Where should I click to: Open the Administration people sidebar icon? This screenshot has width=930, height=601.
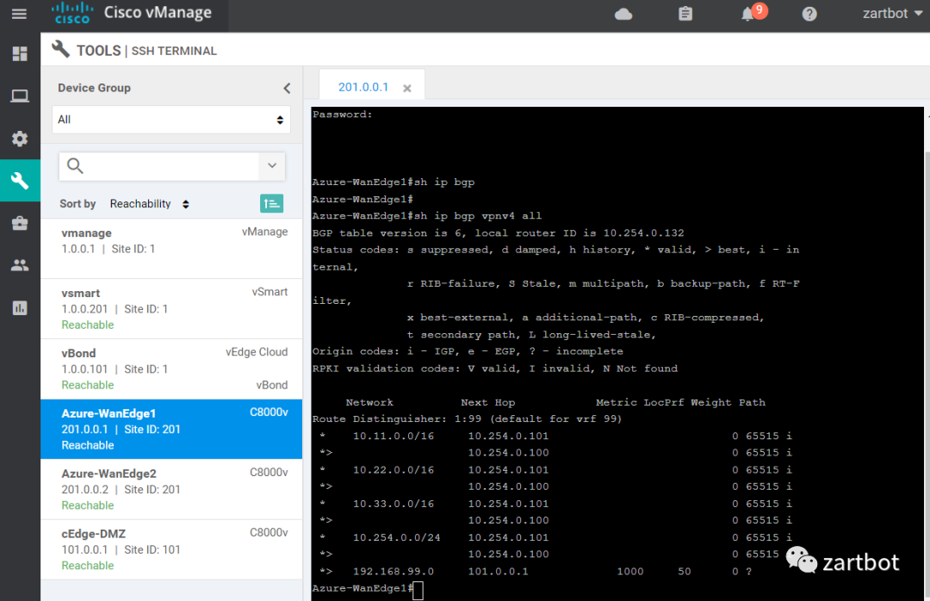coord(20,265)
